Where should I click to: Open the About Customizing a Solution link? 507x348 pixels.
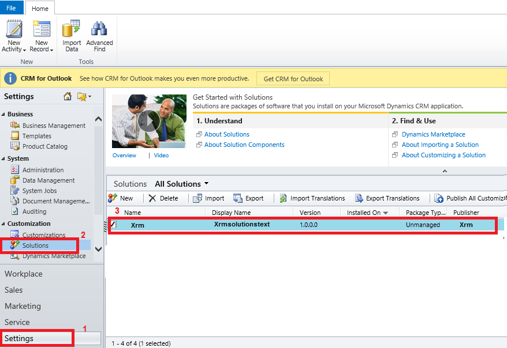pos(443,155)
